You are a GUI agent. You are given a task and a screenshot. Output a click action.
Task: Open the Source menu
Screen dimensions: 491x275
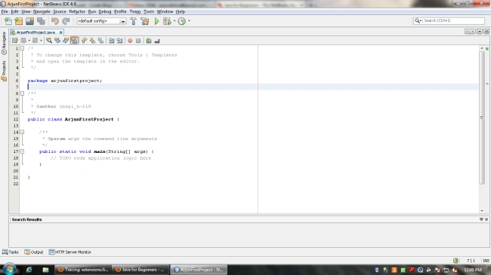pyautogui.click(x=60, y=11)
